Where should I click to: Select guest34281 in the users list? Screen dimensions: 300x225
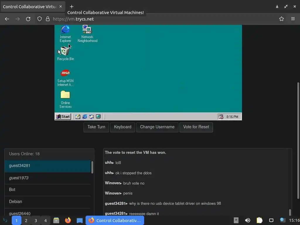47,166
